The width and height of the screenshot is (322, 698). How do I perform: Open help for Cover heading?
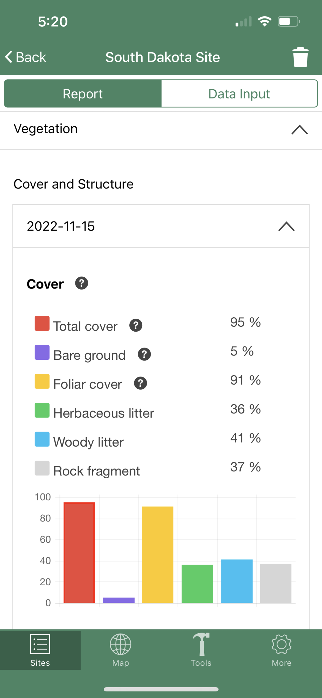(81, 283)
